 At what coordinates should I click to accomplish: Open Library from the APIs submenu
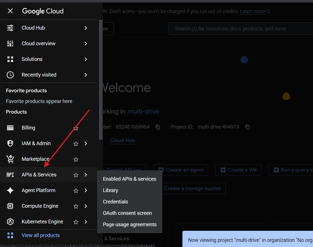tap(129, 190)
